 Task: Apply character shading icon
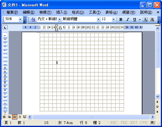[x=152, y=19]
